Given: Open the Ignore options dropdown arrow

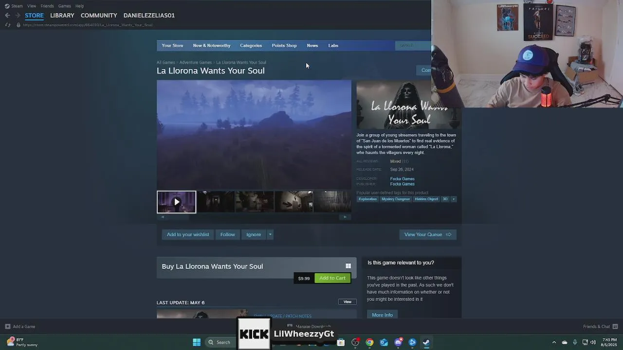Looking at the screenshot, I should (270, 235).
